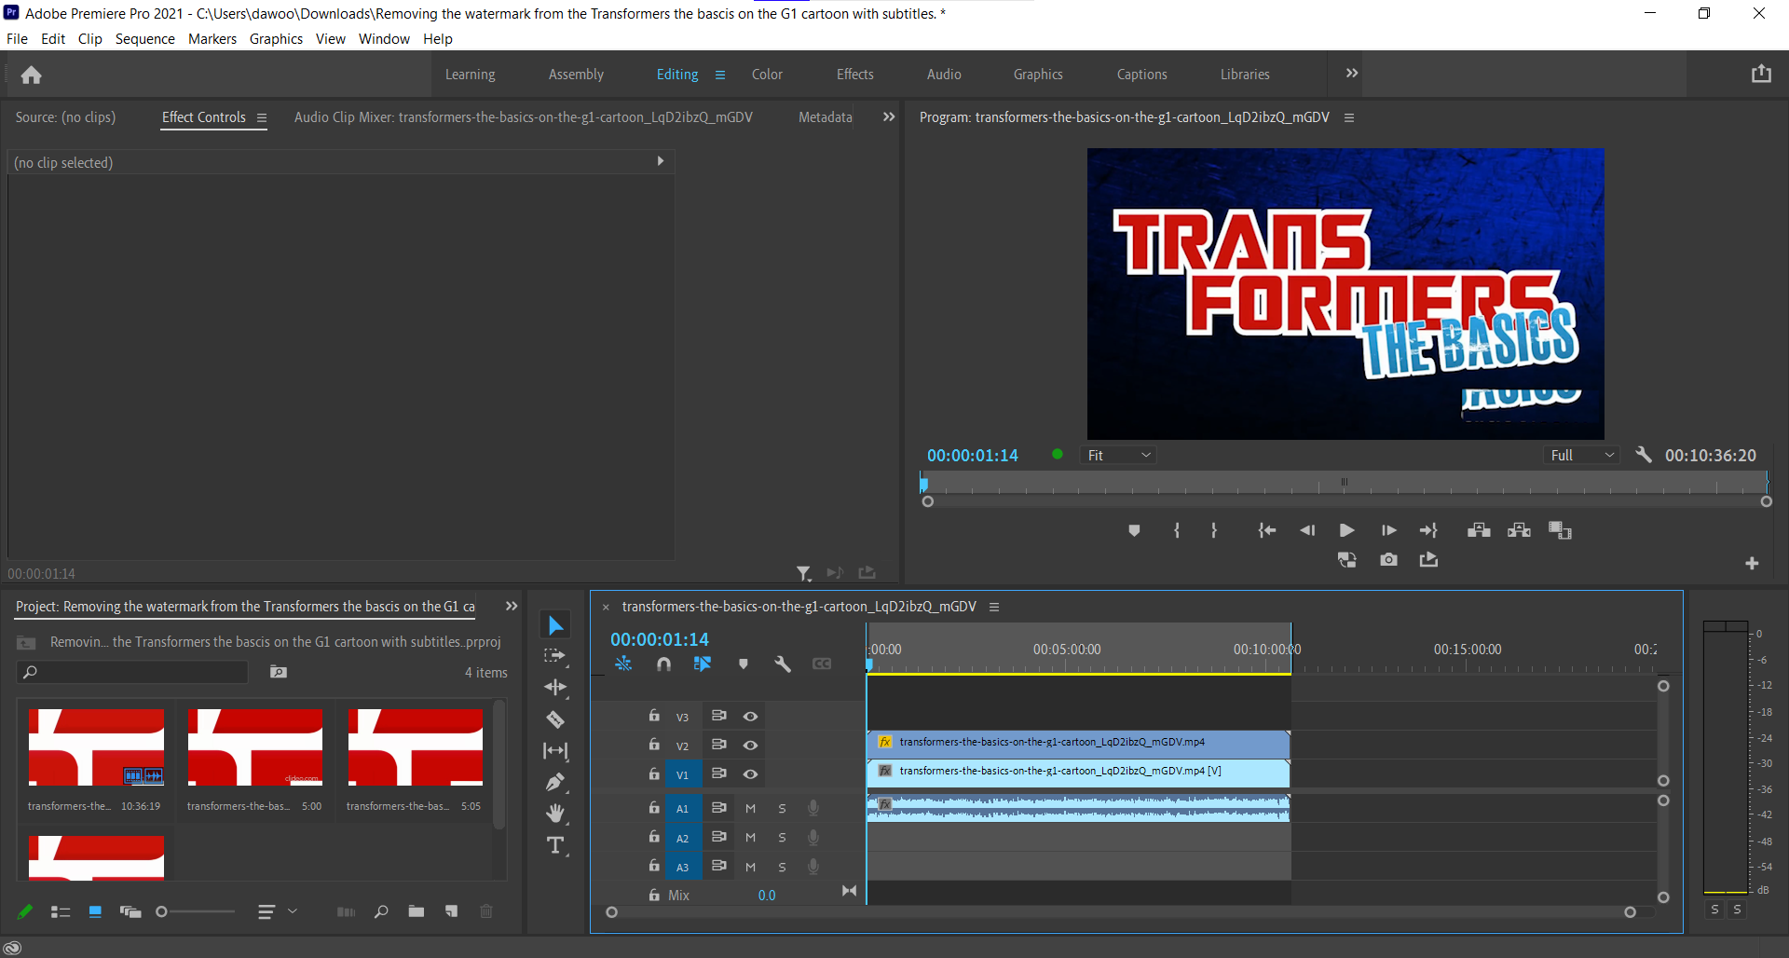Select the Type tool
This screenshot has width=1789, height=958.
coord(555,844)
